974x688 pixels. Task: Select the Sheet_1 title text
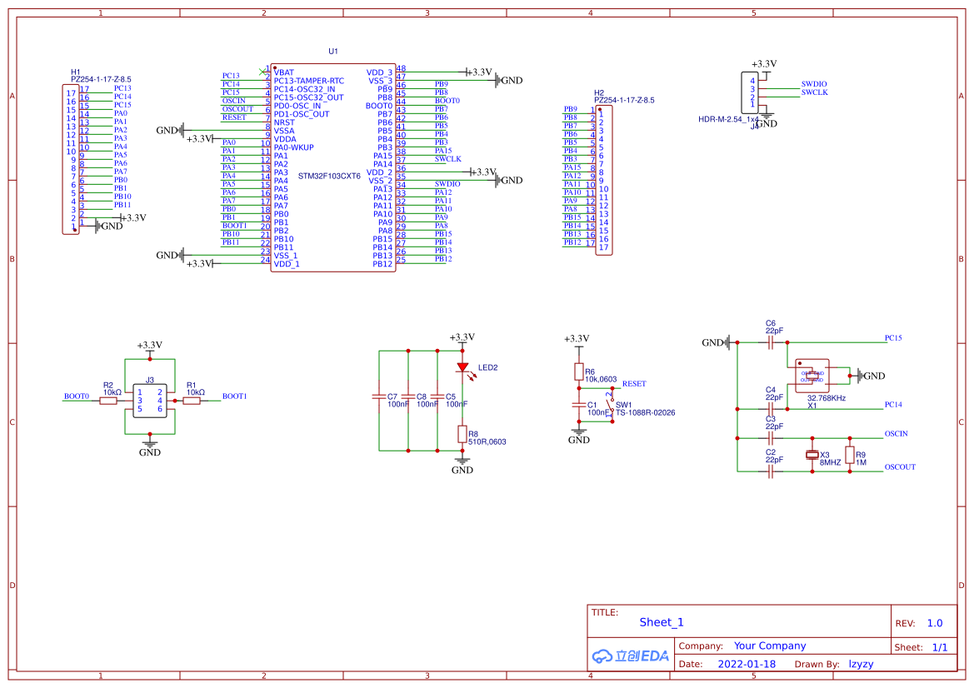pos(662,622)
